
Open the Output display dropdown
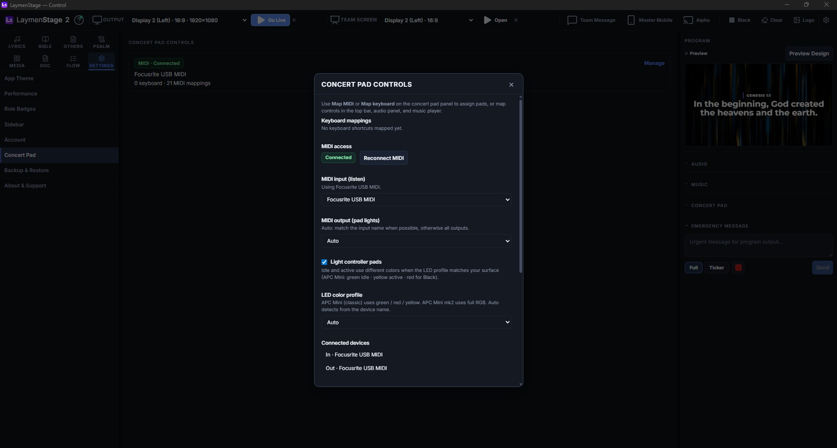pyautogui.click(x=189, y=20)
